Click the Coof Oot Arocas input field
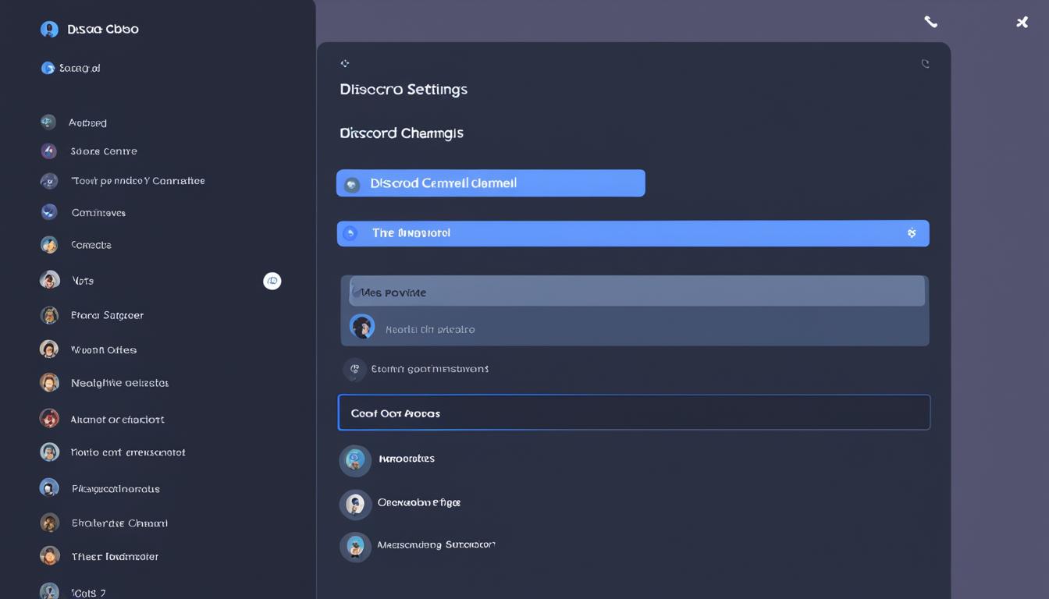Screen dimensions: 1049x599 [634, 413]
